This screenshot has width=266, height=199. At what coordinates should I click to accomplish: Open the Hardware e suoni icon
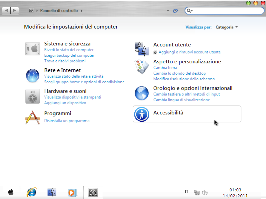click(33, 96)
